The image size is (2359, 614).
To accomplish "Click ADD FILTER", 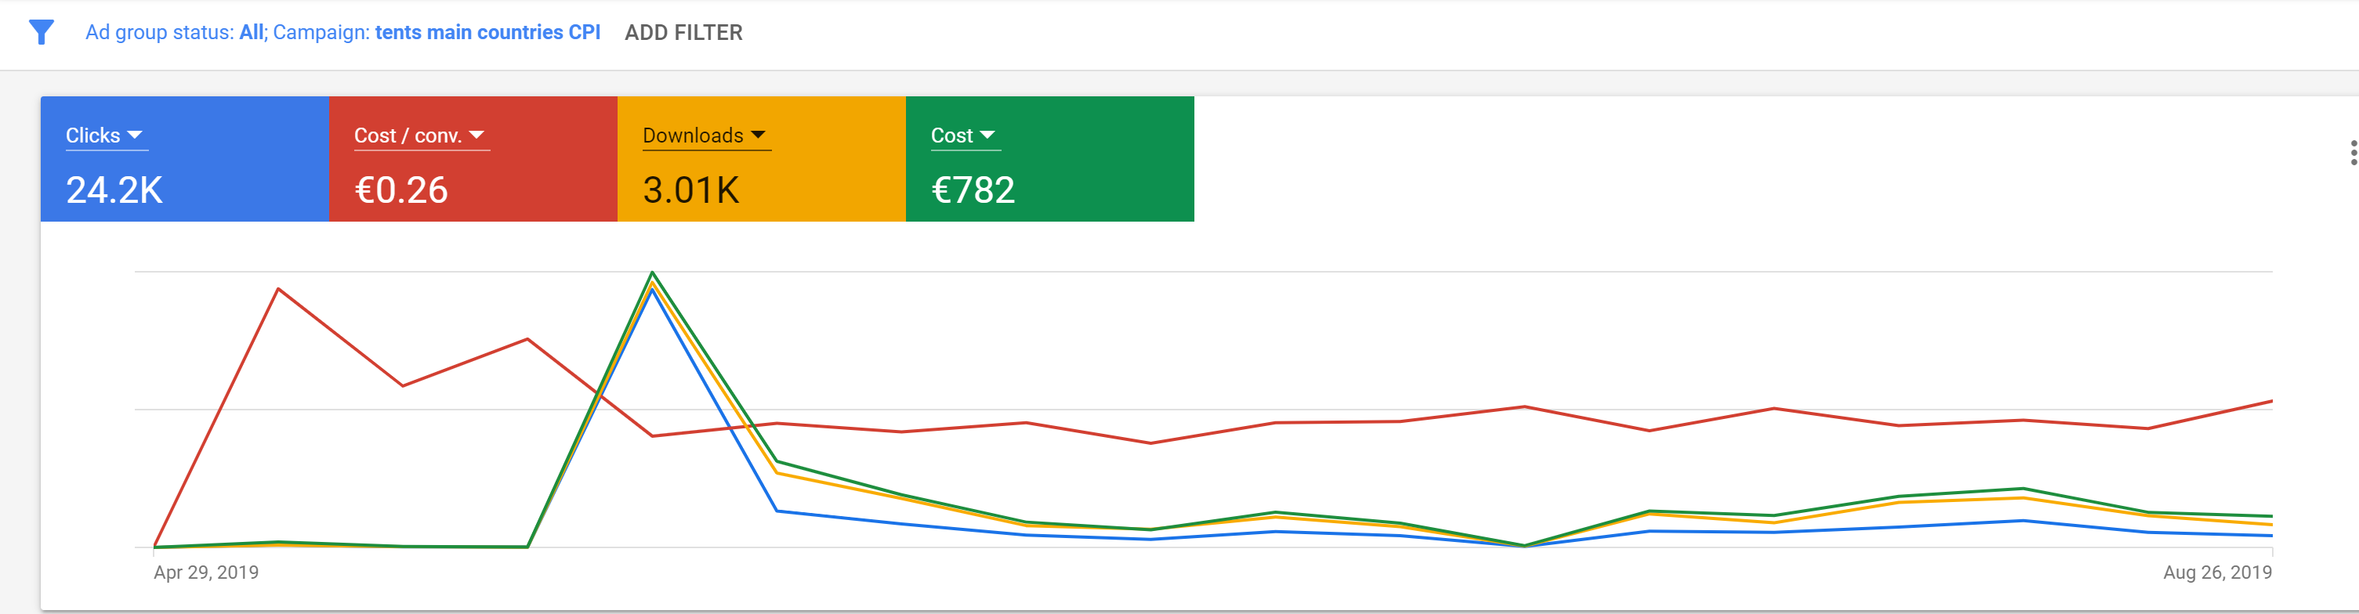I will [x=683, y=33].
